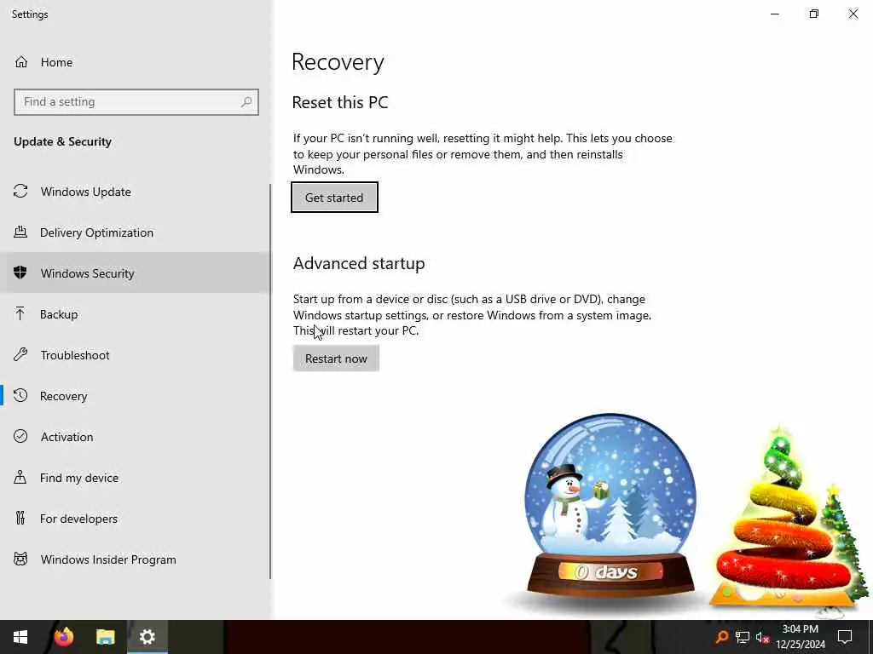
Task: Click the Home icon in Settings sidebar
Action: tap(21, 61)
